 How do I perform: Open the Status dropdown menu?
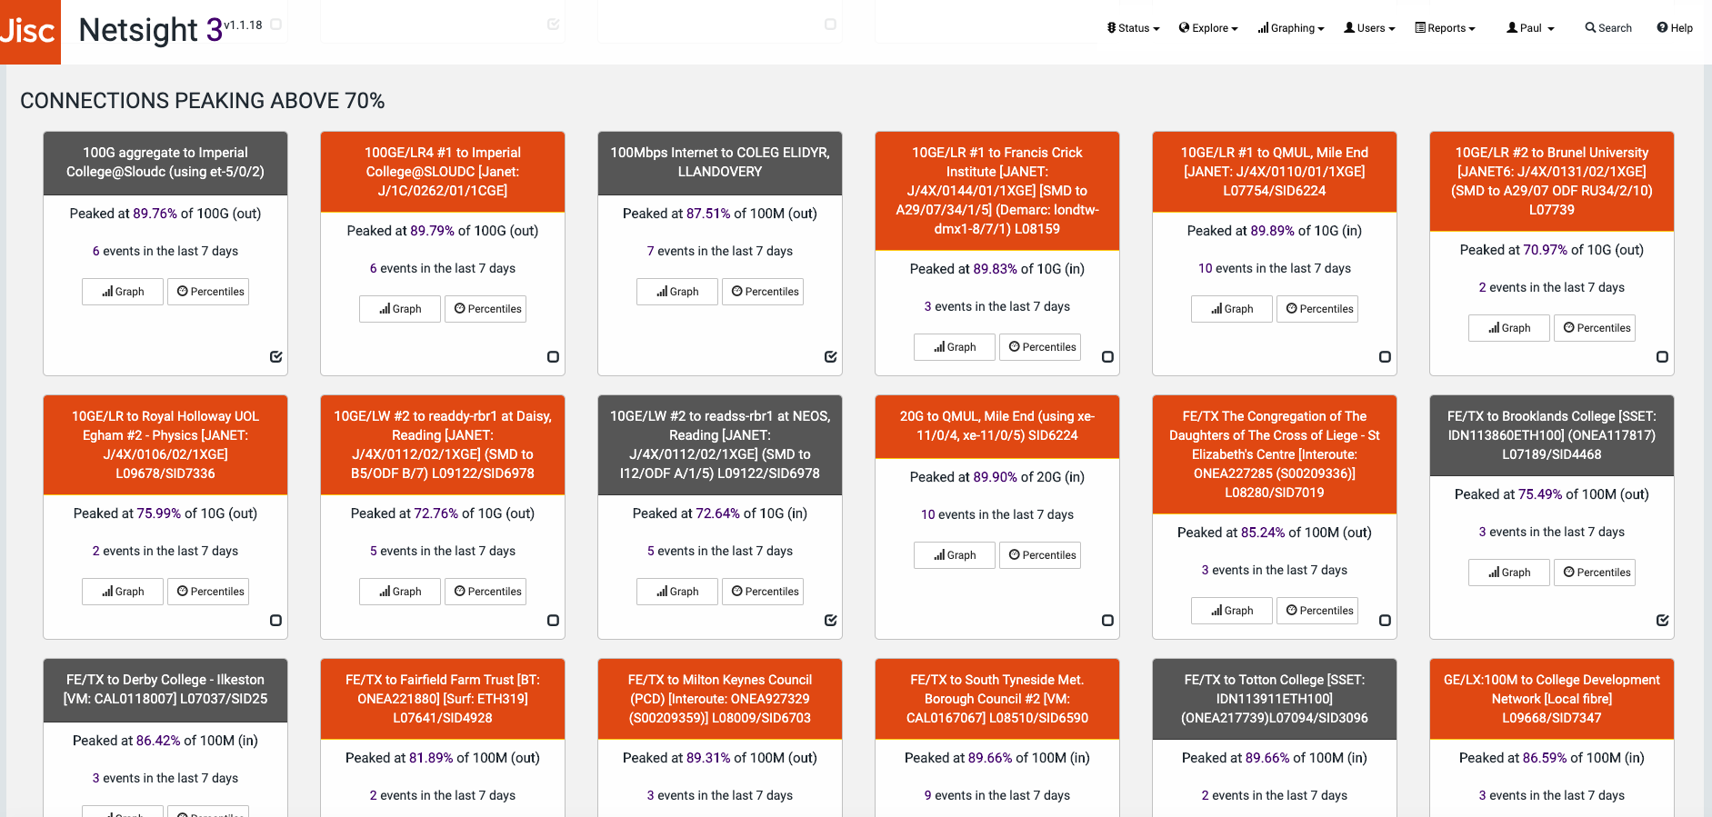(1133, 28)
